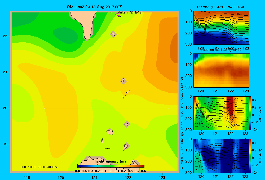Click the 300 depth tick on salinity section

click(x=189, y=87)
